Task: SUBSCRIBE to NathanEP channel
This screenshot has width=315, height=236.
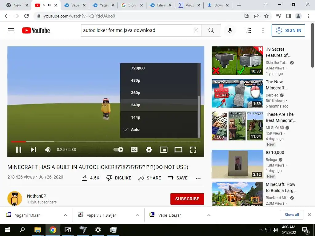Action: pyautogui.click(x=187, y=199)
